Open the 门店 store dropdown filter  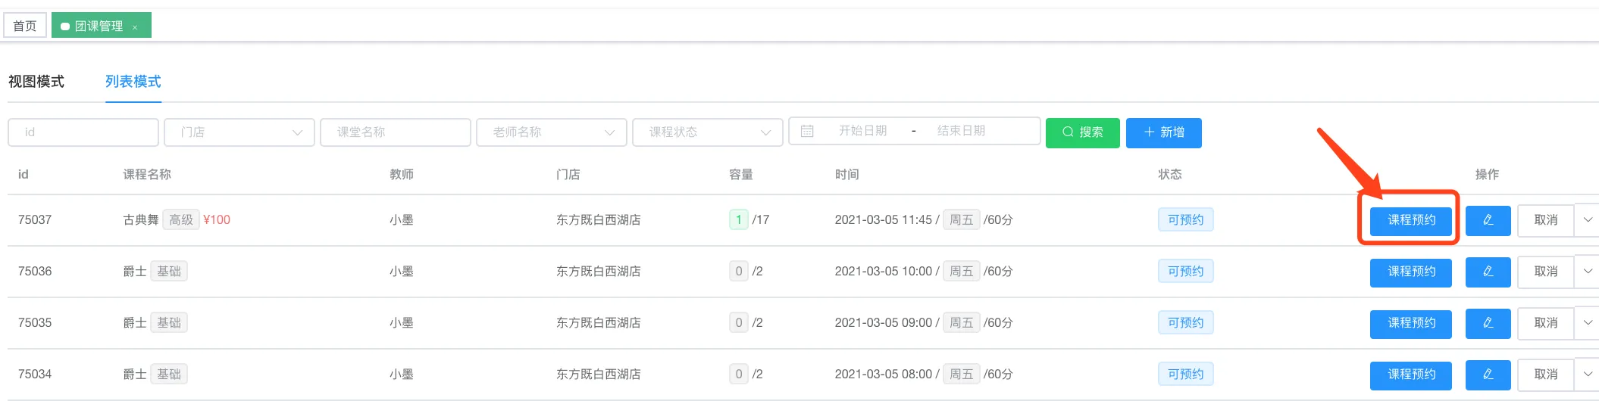click(239, 132)
